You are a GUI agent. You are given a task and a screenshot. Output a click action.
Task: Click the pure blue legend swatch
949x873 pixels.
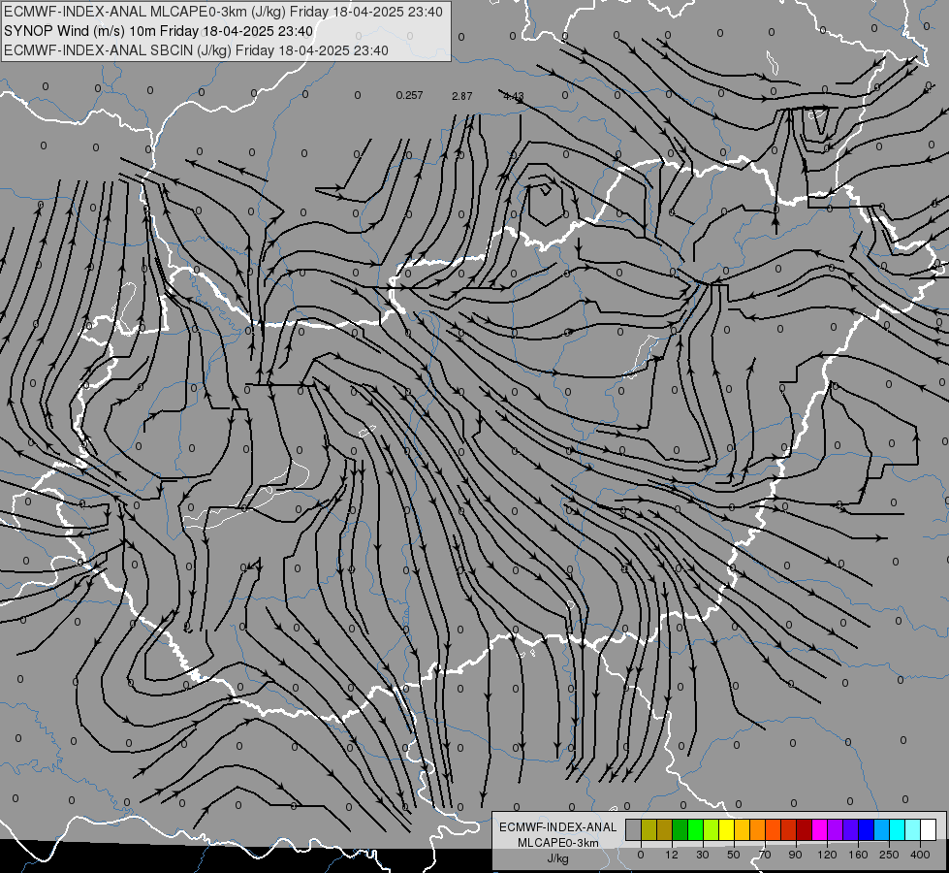(x=866, y=829)
